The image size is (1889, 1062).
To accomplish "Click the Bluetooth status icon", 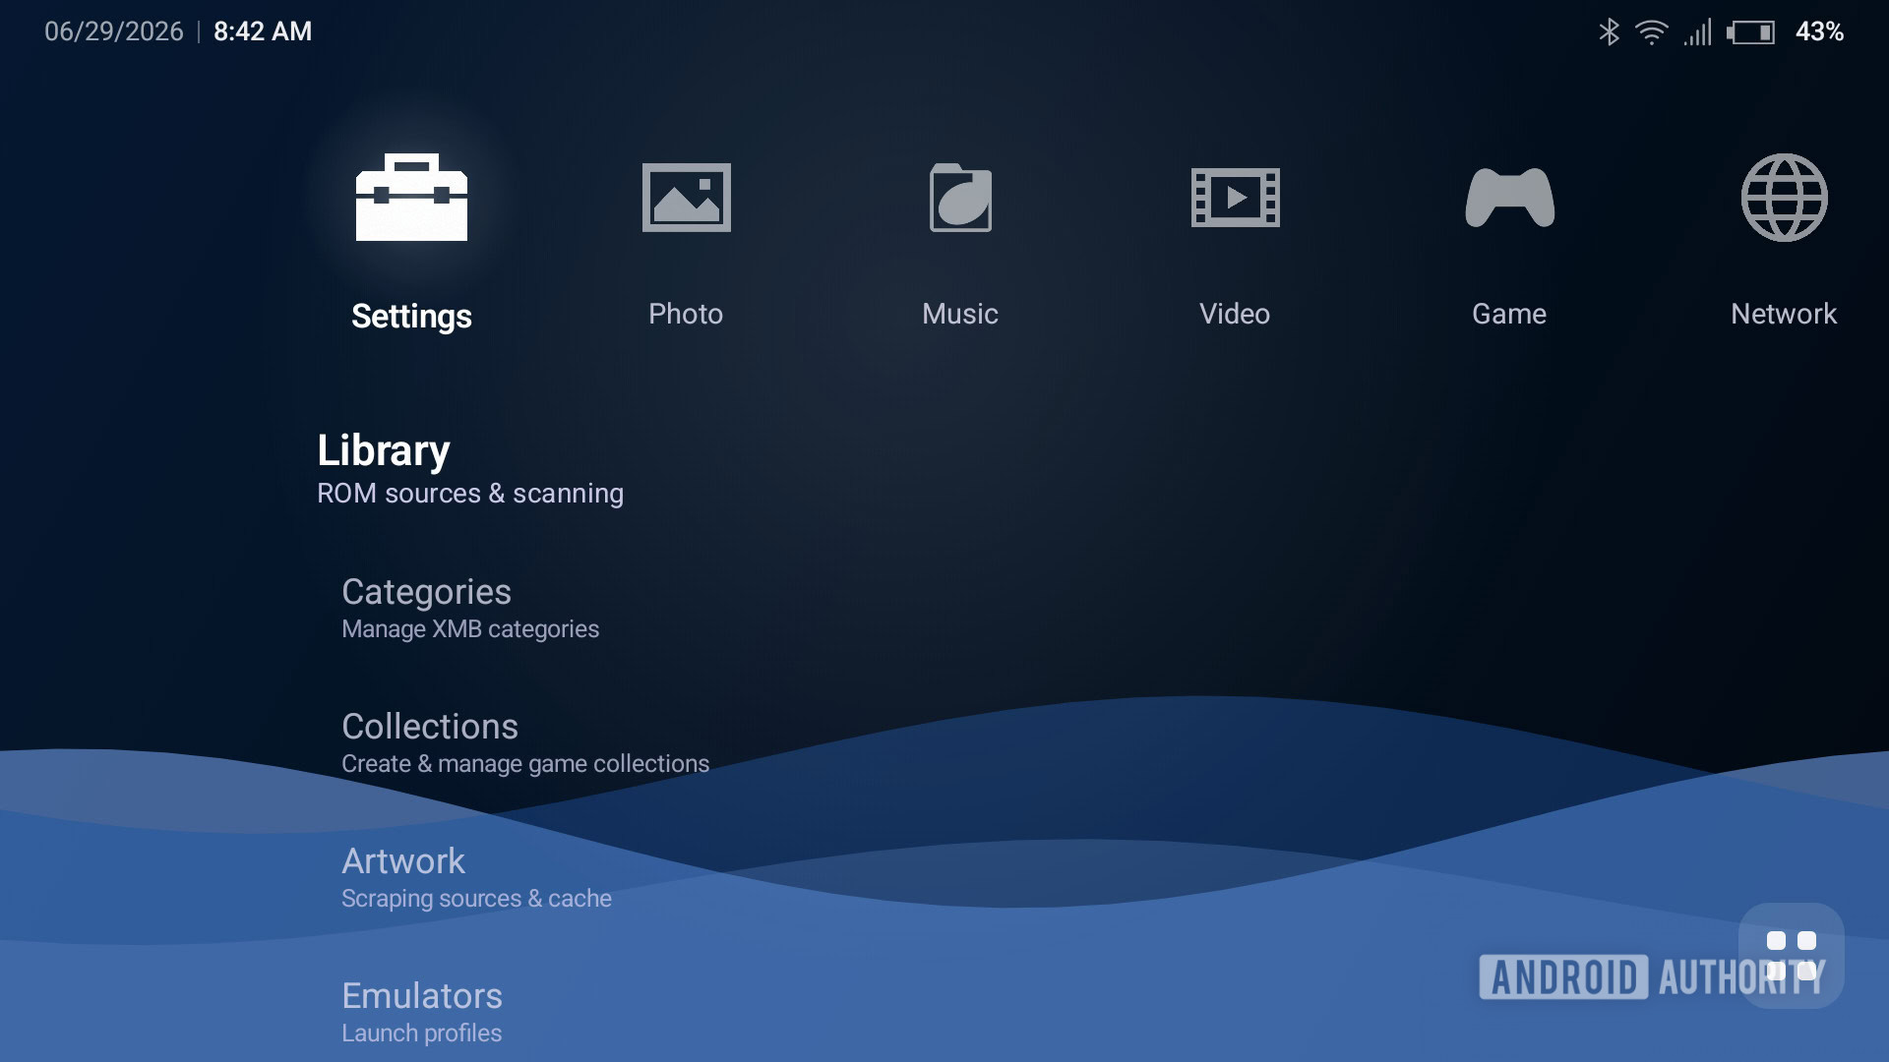I will coord(1610,32).
